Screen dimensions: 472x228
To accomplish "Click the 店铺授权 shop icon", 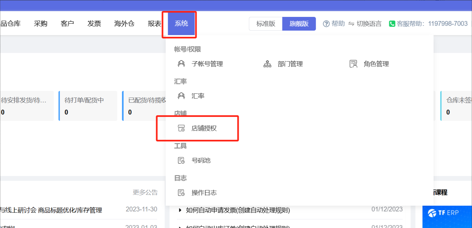I will (x=181, y=128).
